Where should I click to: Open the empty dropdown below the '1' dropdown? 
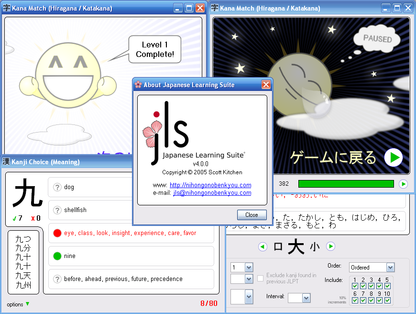242,279
